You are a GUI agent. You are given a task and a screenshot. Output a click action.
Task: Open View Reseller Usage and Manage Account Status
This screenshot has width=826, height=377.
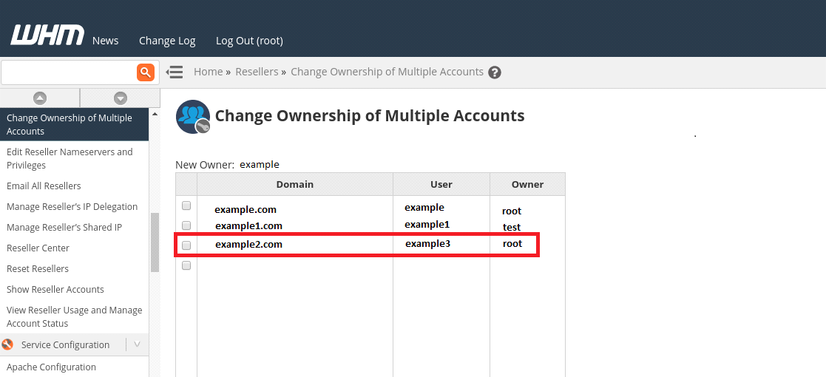pyautogui.click(x=74, y=317)
